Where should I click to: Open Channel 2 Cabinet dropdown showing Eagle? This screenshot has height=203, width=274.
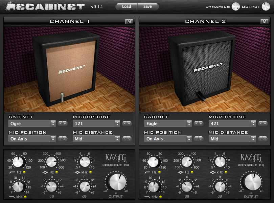point(168,123)
